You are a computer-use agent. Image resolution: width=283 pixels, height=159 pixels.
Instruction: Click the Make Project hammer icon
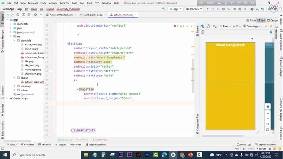164,9
